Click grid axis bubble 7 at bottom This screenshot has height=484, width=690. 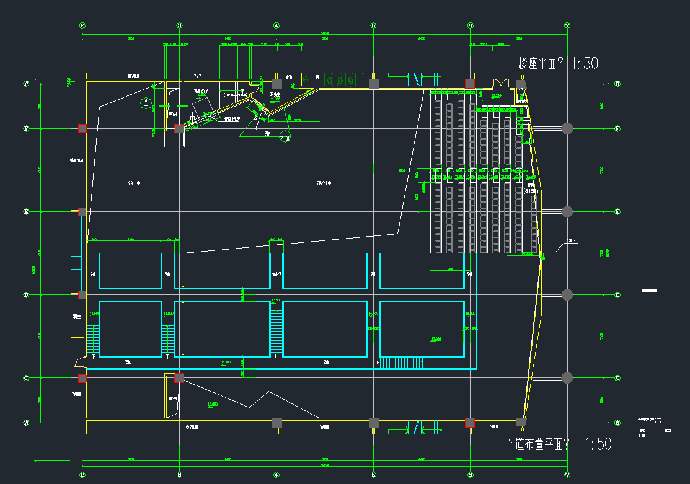(567, 474)
